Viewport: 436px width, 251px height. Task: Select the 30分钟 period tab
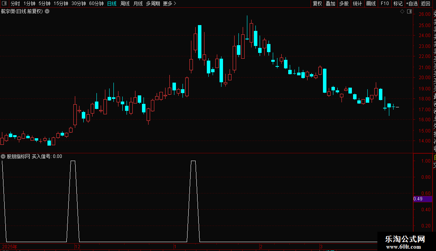pos(79,3)
